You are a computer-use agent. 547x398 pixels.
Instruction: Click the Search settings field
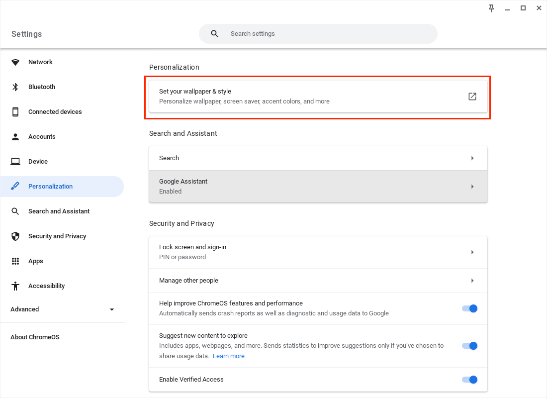(318, 33)
